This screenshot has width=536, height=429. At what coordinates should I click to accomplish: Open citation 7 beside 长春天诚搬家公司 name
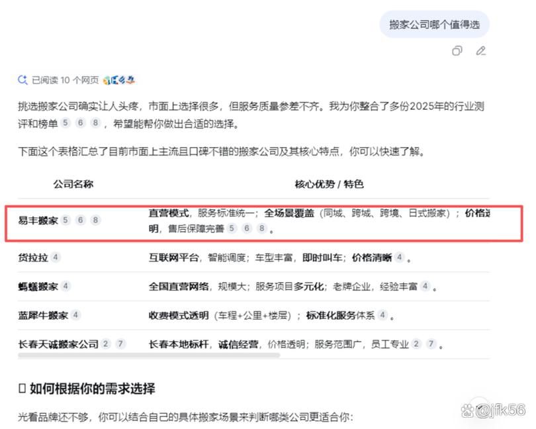120,344
